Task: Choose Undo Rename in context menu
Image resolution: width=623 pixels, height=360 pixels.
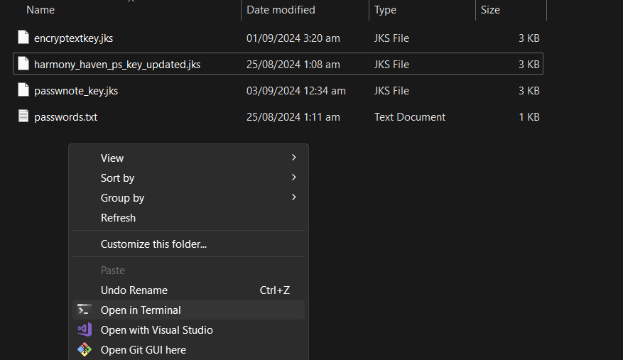Action: tap(134, 290)
